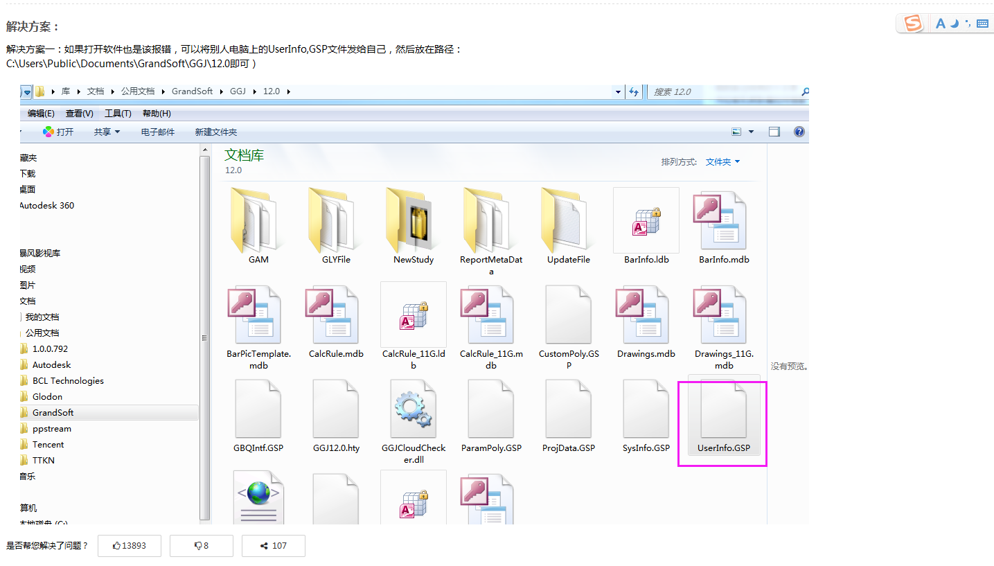Click the 电子邮件 toolbar button
The width and height of the screenshot is (994, 566).
point(158,132)
